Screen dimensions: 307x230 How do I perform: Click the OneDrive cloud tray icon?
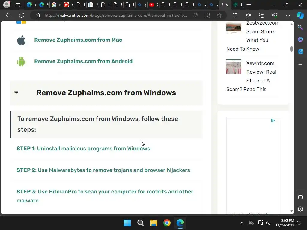(251, 223)
